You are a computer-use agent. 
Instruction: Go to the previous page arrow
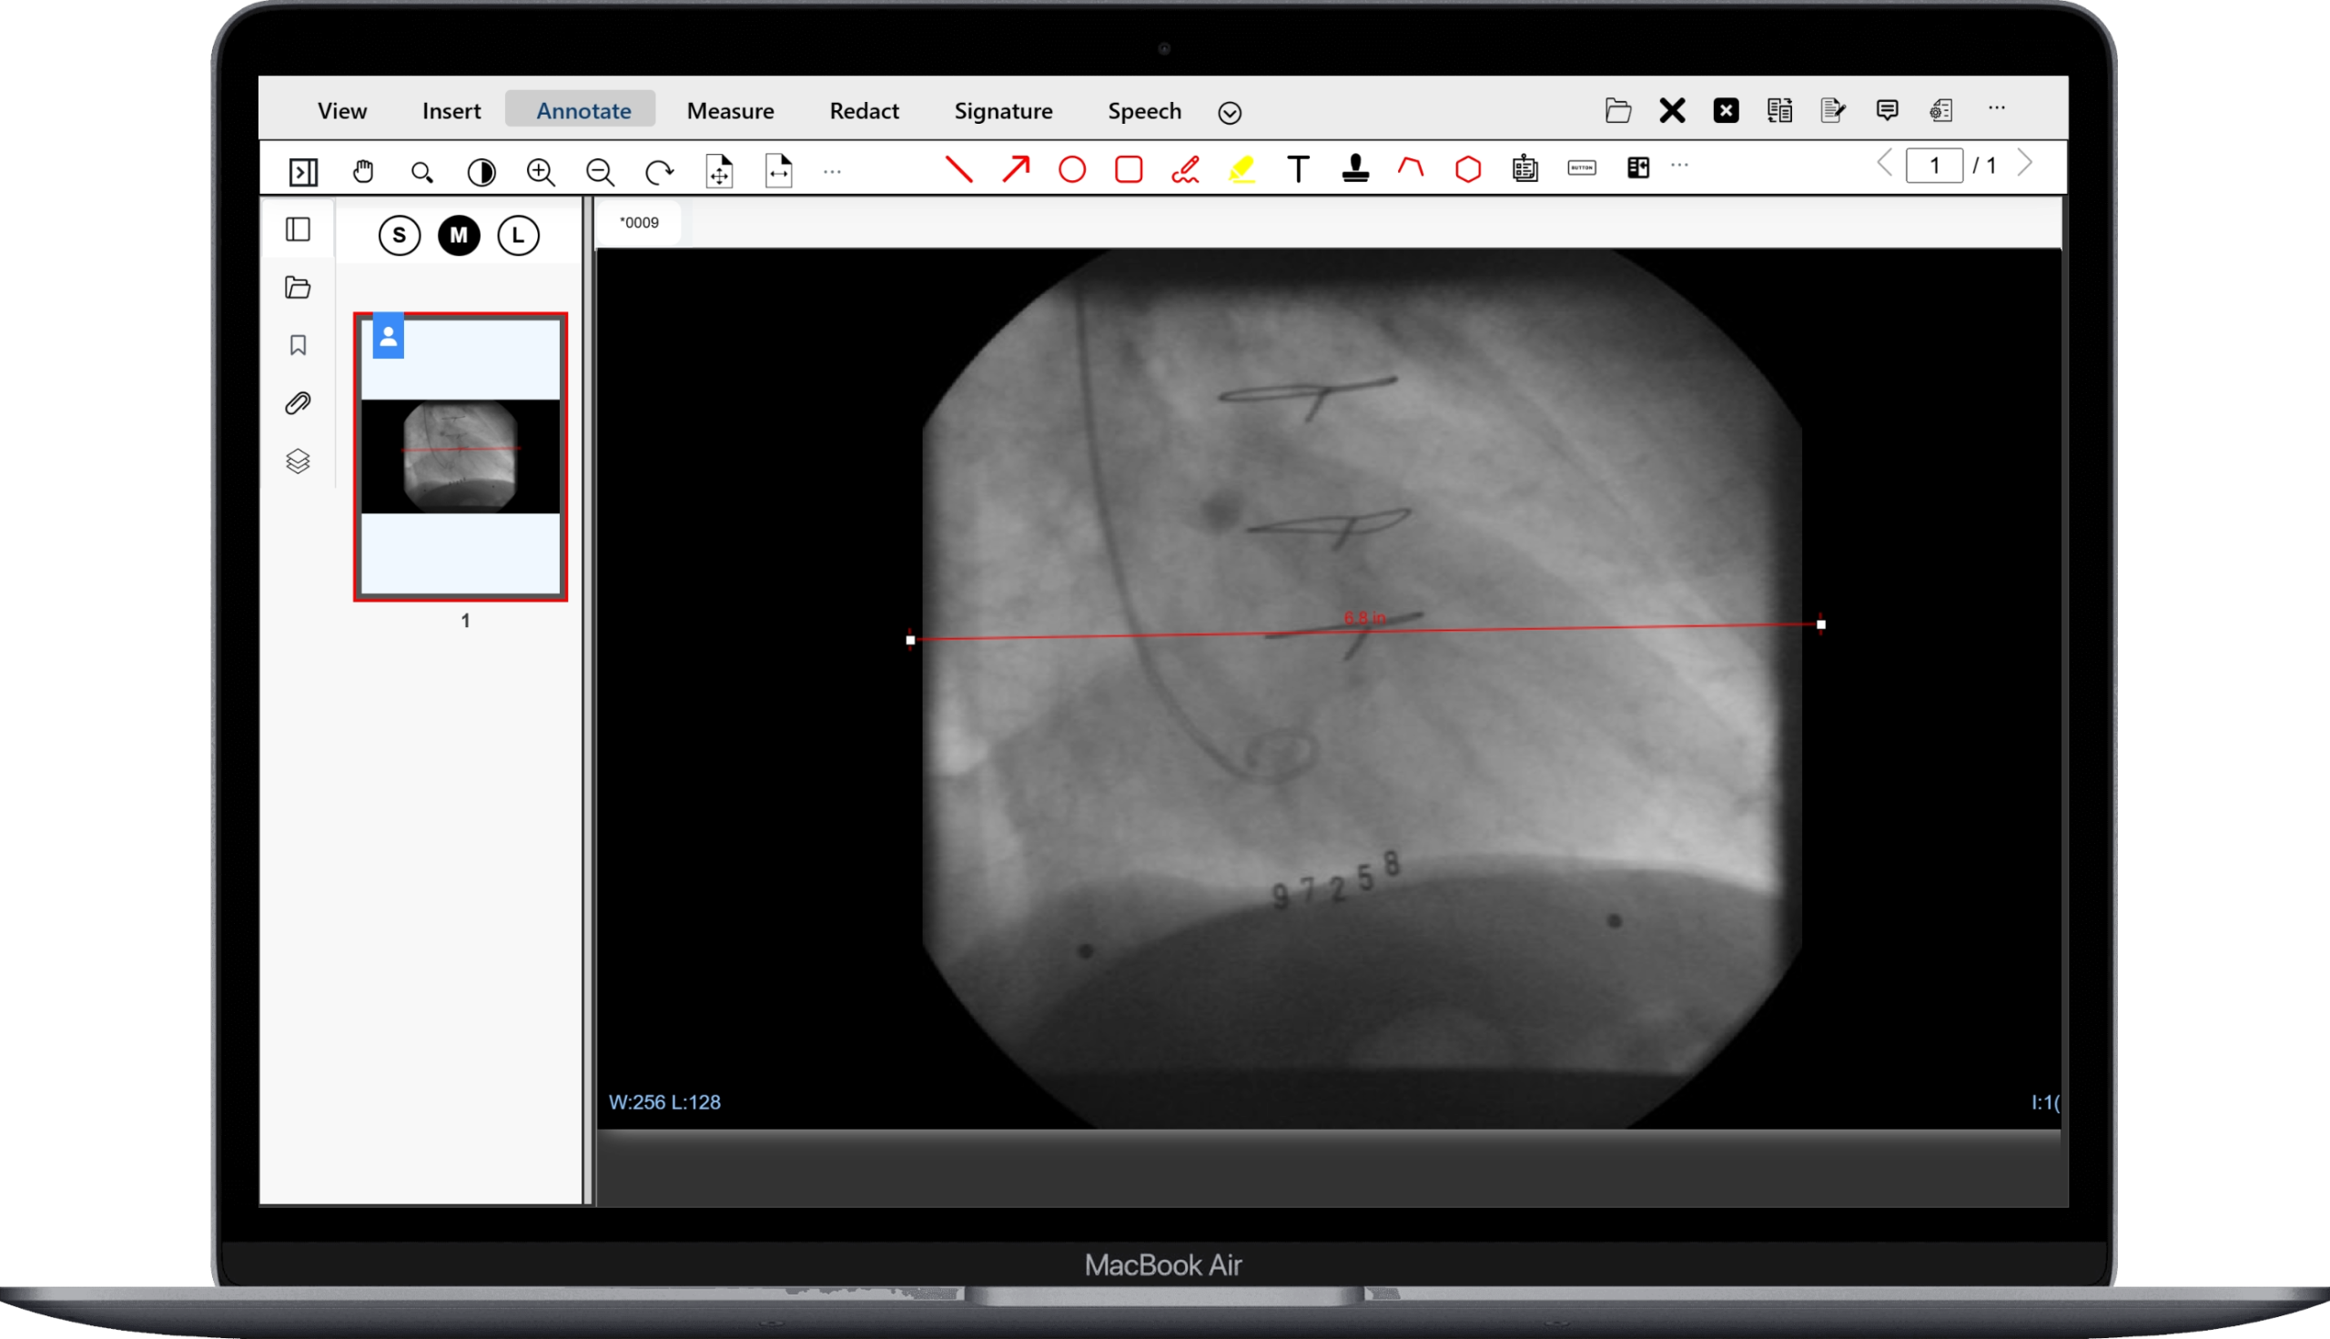[1884, 164]
